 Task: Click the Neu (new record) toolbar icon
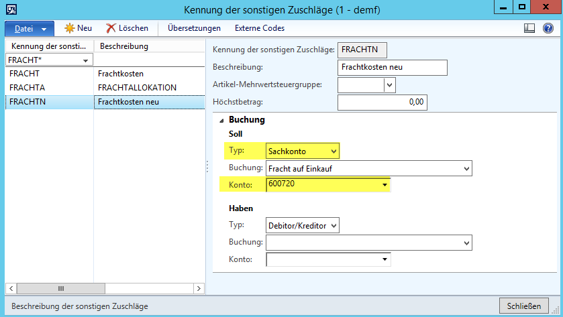69,28
